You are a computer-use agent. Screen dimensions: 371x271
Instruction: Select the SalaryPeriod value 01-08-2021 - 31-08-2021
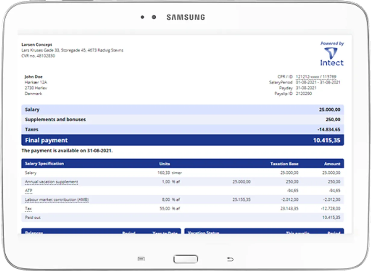(x=318, y=82)
